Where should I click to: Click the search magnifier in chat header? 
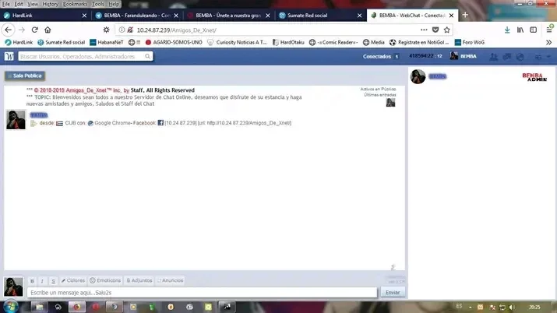coord(147,56)
